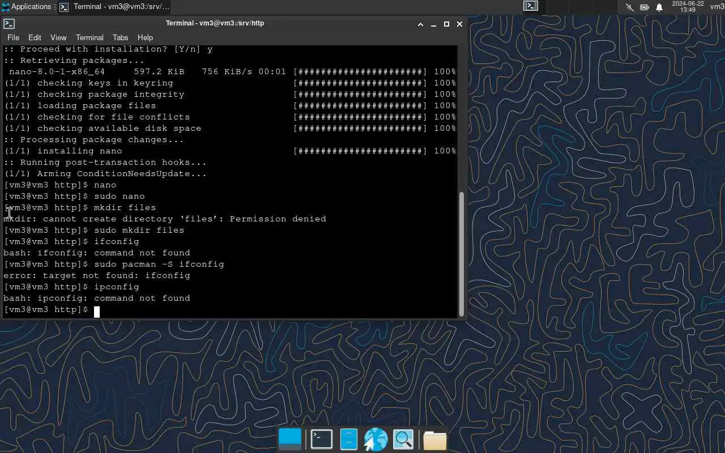Click the ':: Processing package changes...' line
The height and width of the screenshot is (453, 725).
pos(94,139)
